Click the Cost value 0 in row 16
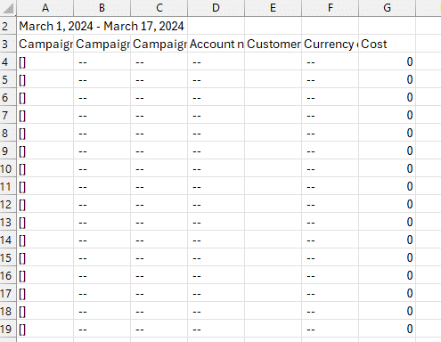The height and width of the screenshot is (342, 441). pos(387,275)
